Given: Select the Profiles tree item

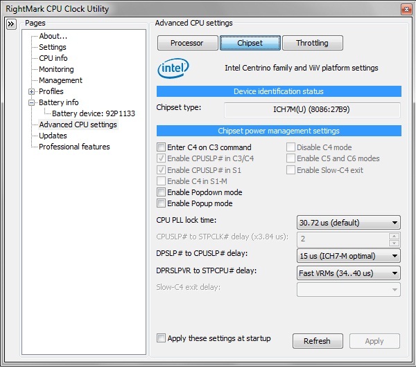Looking at the screenshot, I should 51,91.
